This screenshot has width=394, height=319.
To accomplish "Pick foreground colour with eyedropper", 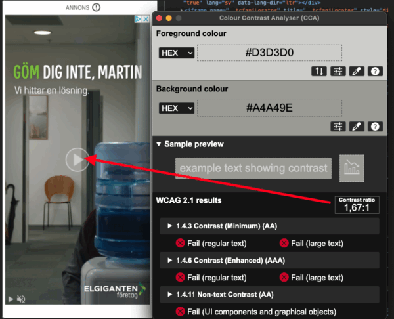I will pos(357,72).
